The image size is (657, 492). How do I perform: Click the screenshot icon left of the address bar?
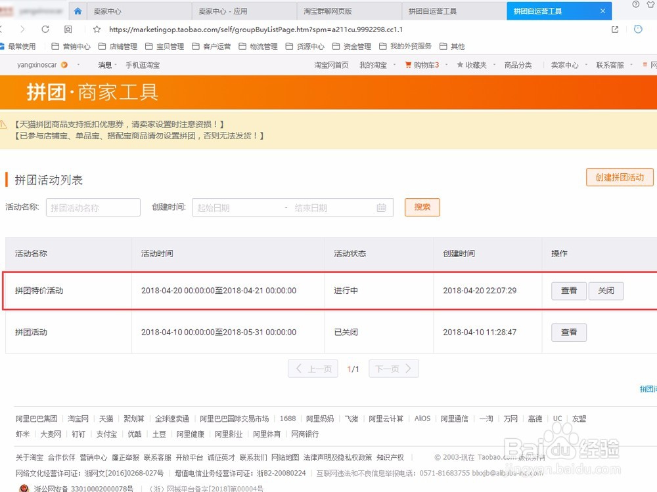[68, 29]
